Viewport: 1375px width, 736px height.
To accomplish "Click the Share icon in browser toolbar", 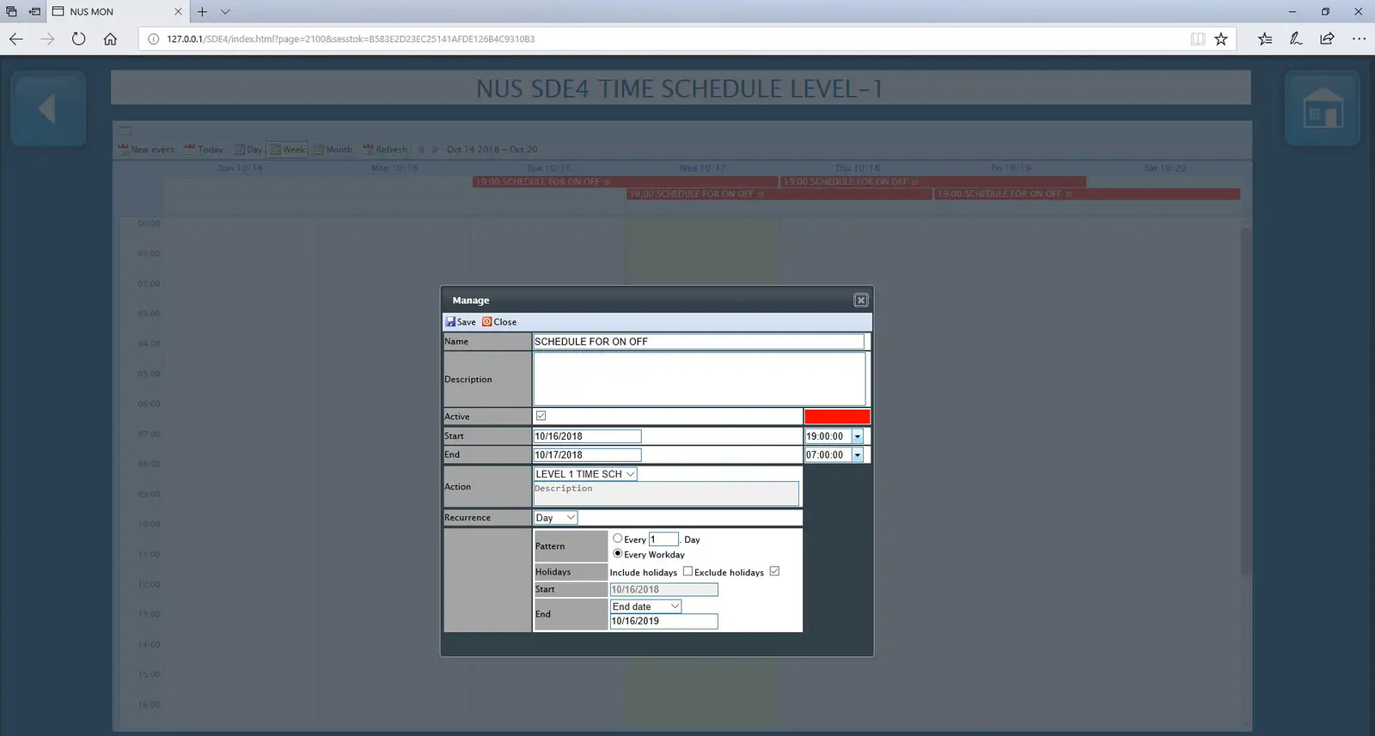I will click(x=1327, y=39).
